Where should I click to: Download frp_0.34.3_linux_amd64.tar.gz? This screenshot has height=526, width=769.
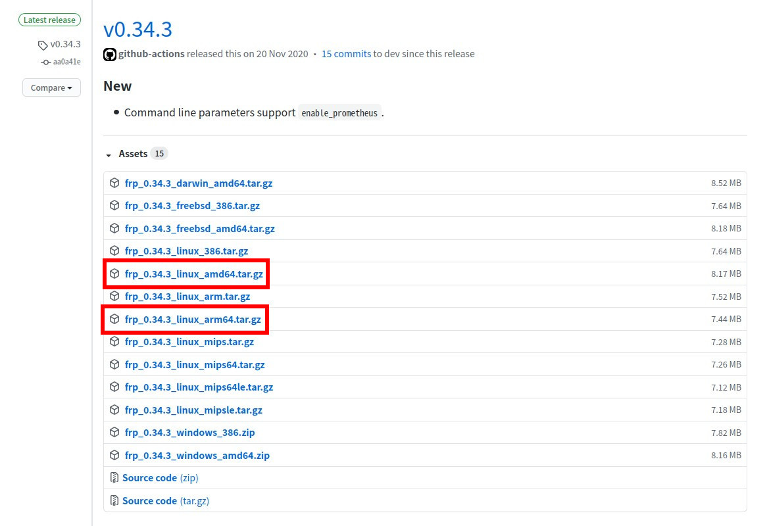pyautogui.click(x=193, y=274)
